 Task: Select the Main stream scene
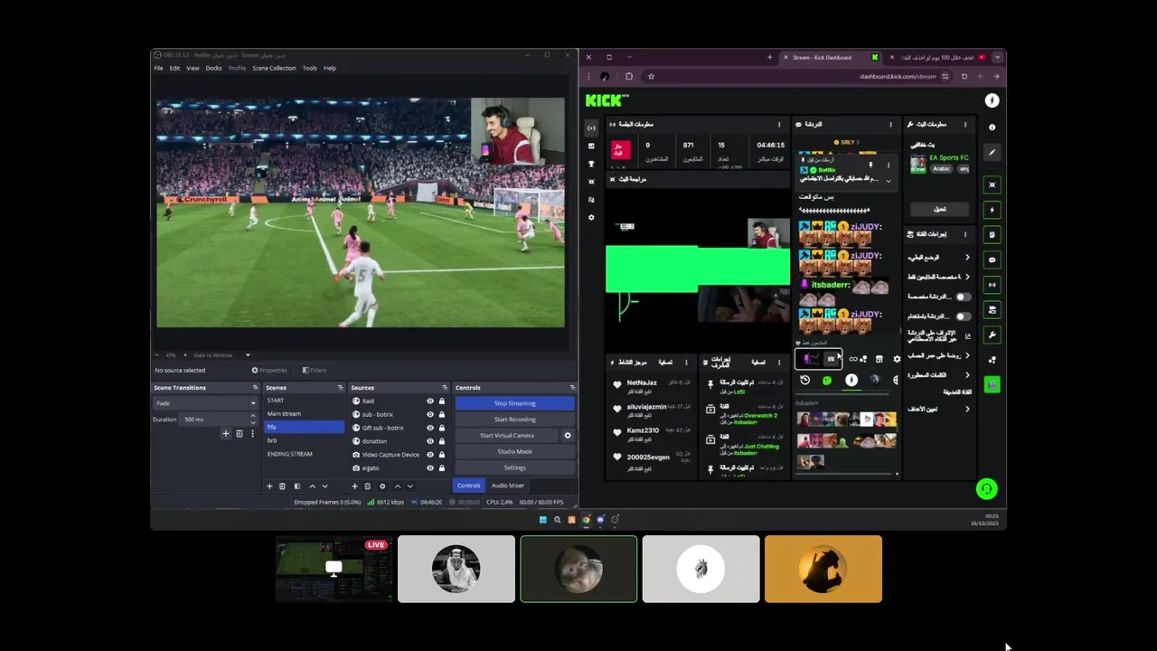[x=304, y=414]
